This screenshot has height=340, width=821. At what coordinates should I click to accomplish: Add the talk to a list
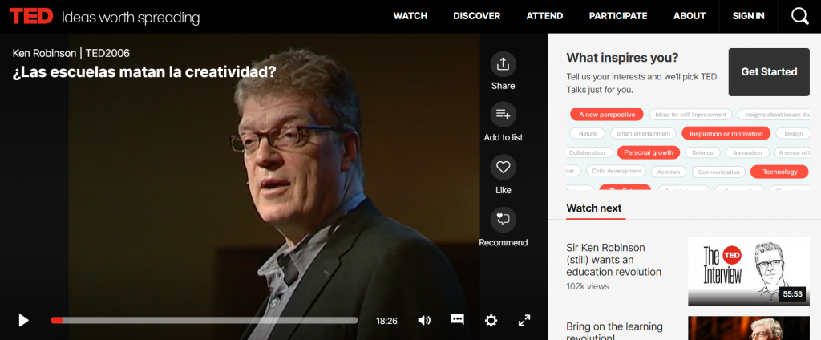[x=503, y=114]
